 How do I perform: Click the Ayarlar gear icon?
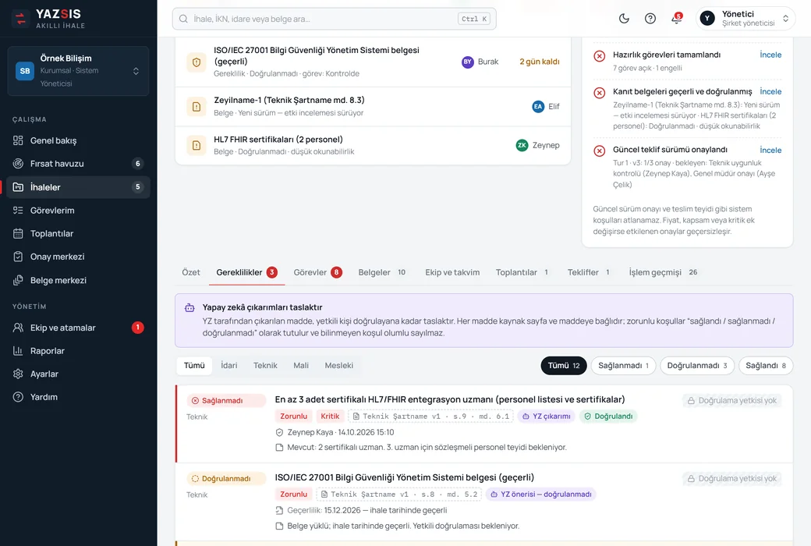(x=18, y=374)
